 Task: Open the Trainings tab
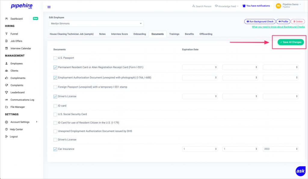click(174, 34)
